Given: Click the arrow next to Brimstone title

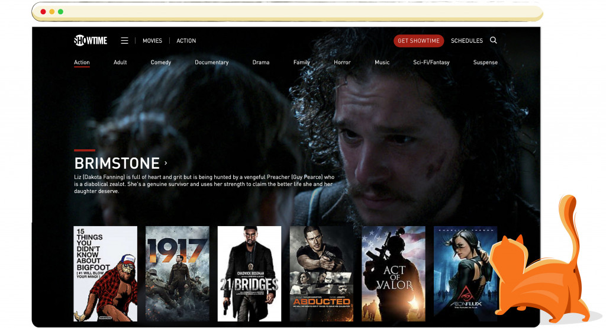Looking at the screenshot, I should pyautogui.click(x=166, y=163).
